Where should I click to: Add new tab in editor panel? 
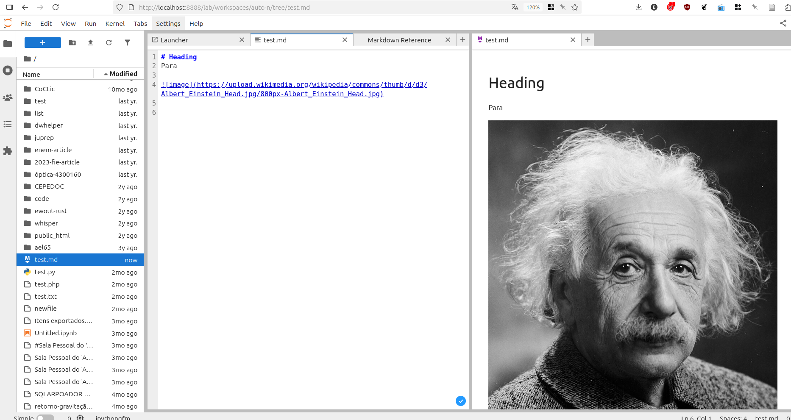462,40
